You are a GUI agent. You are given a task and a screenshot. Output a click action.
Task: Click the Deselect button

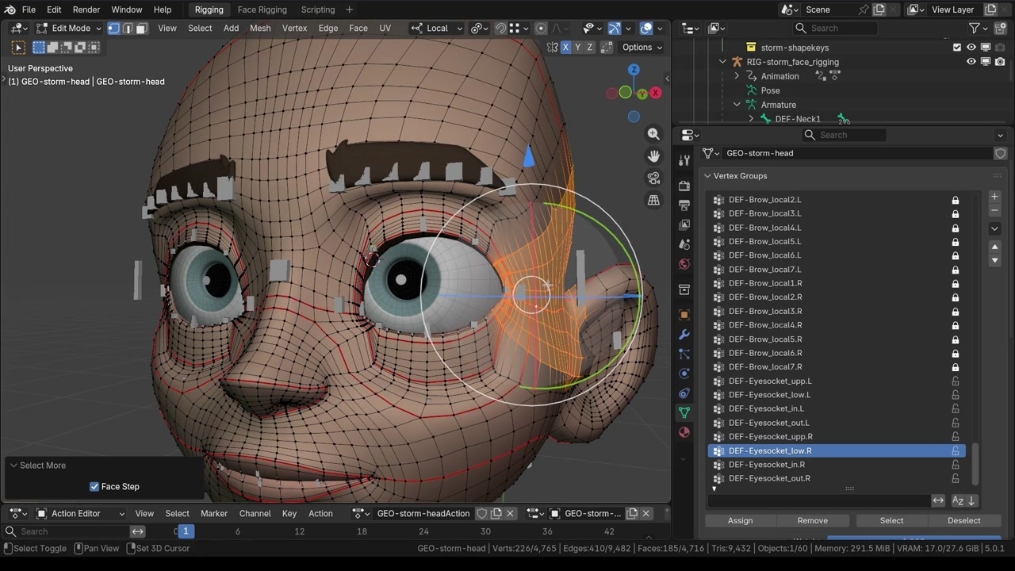[x=963, y=520]
